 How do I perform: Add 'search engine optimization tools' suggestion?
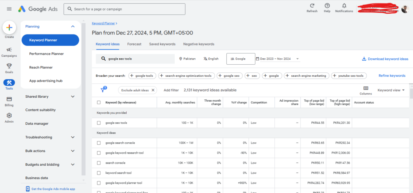(x=186, y=76)
